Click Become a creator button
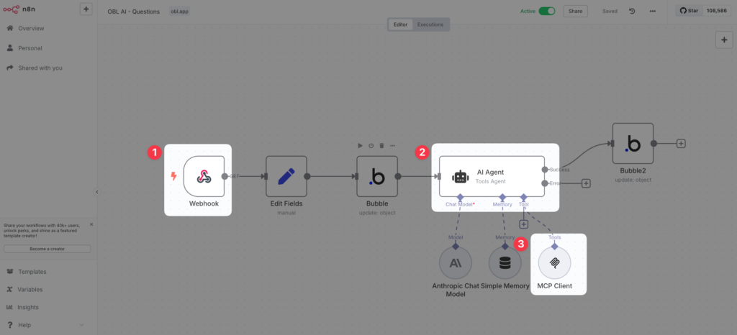 pyautogui.click(x=47, y=249)
